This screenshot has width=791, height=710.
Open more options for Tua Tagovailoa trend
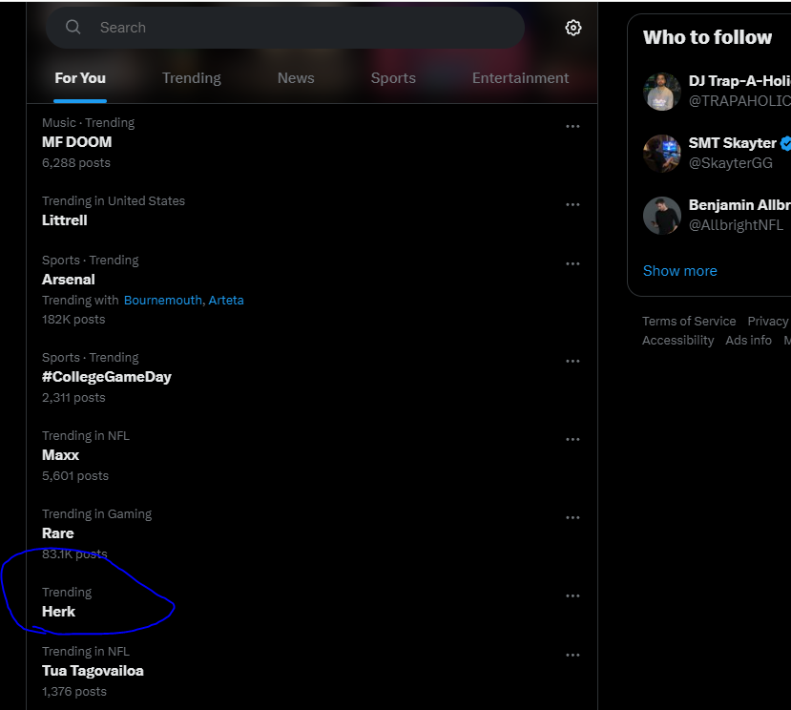[x=572, y=655]
